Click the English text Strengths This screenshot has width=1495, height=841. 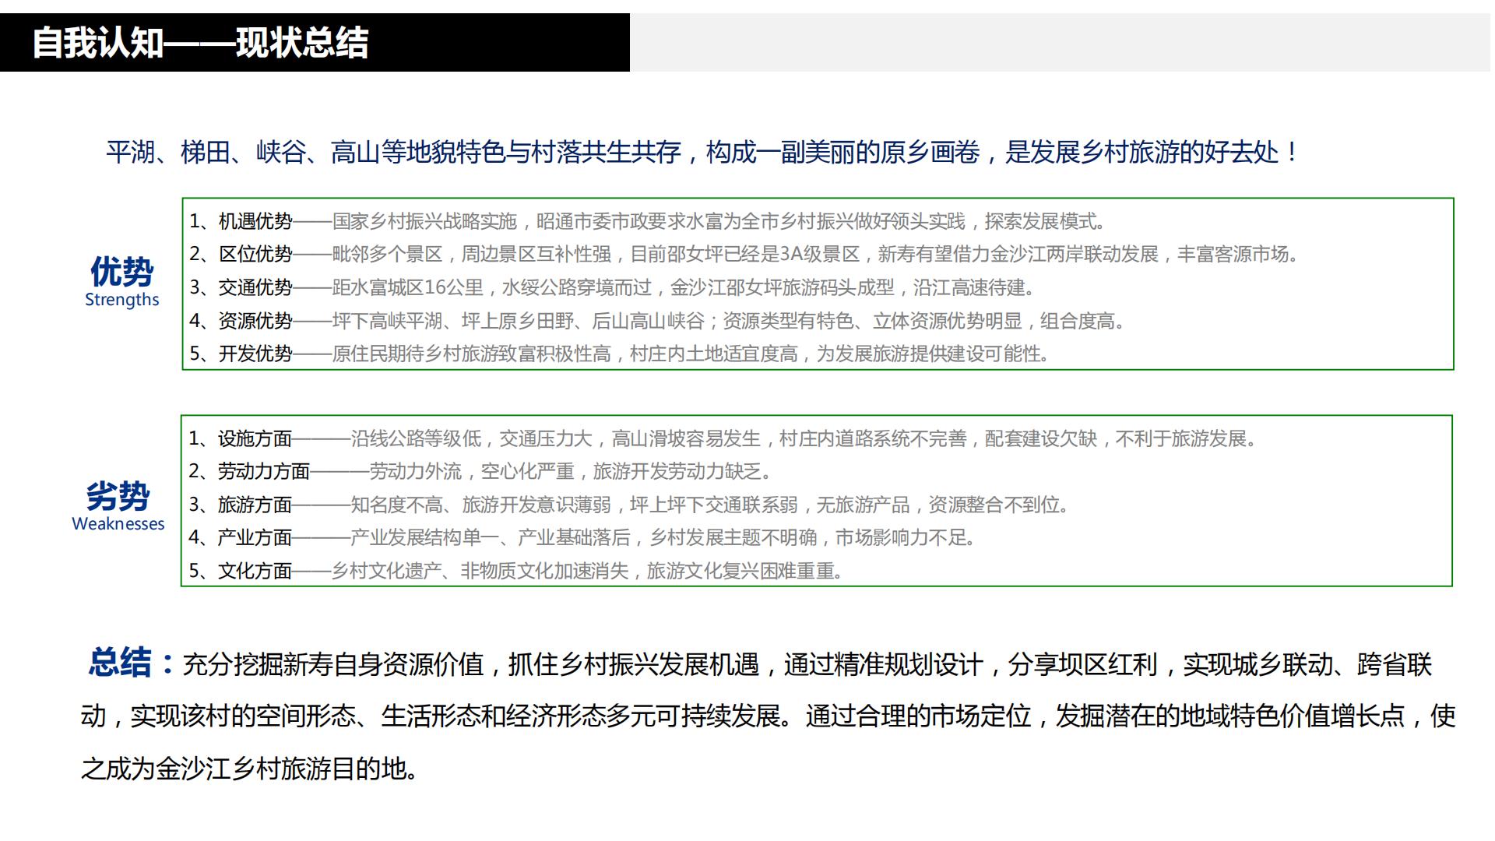(x=123, y=299)
